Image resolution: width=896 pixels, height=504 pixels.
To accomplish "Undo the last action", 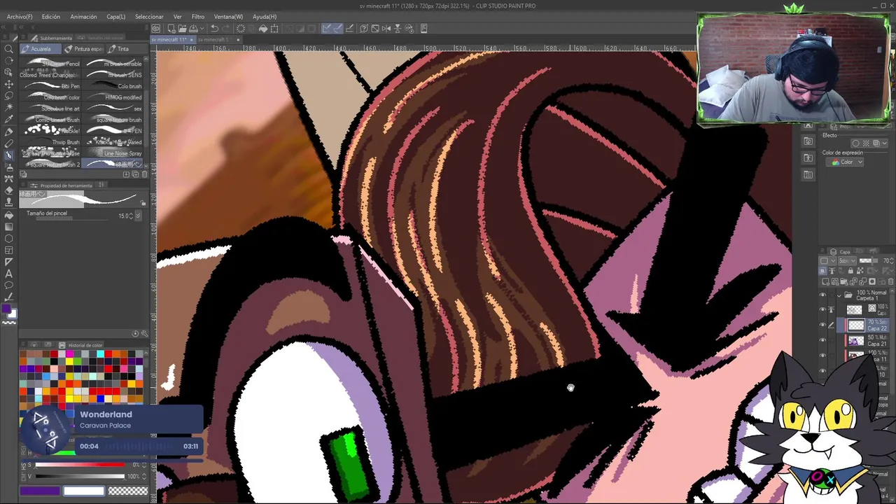I will click(214, 29).
